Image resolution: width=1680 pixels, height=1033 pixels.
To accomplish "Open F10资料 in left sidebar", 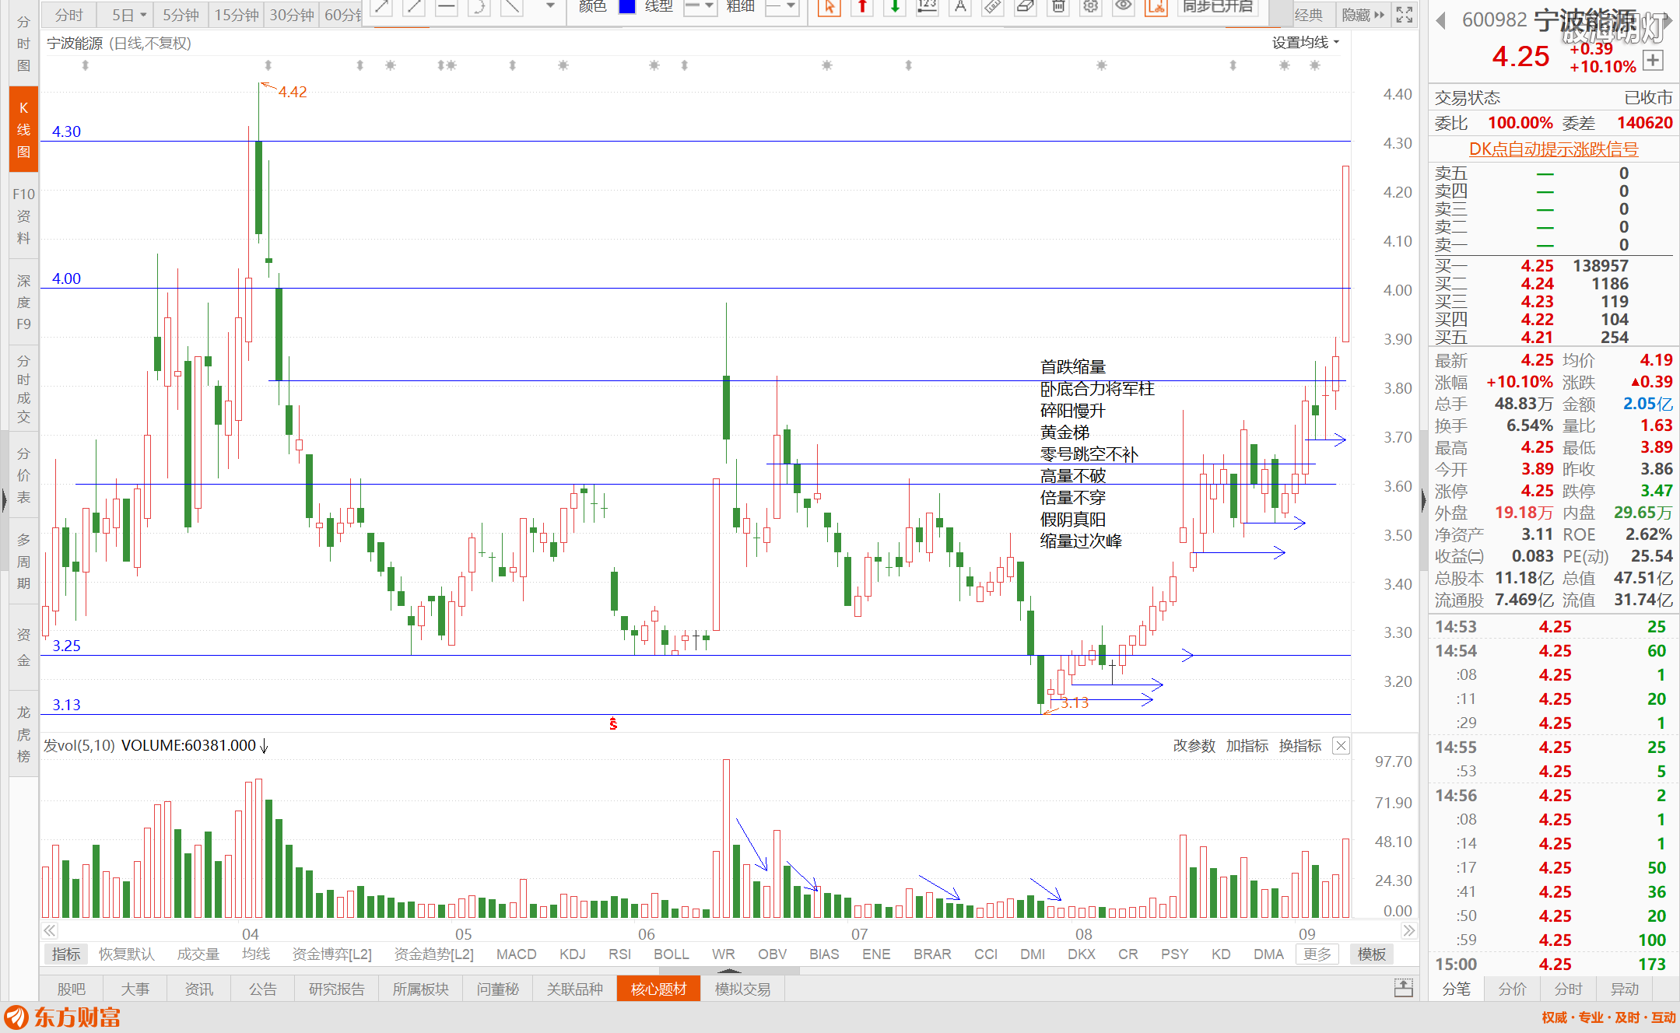I will coord(23,215).
